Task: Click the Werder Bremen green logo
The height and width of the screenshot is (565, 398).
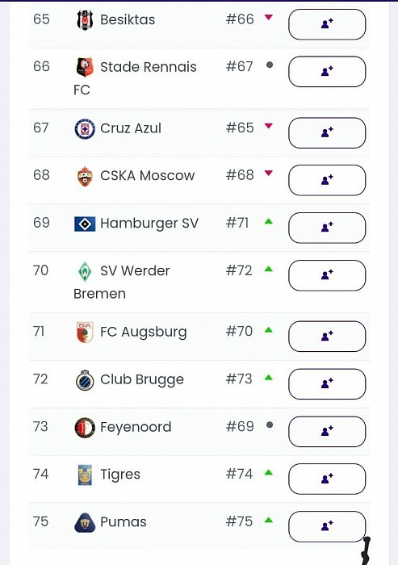Action: click(85, 271)
